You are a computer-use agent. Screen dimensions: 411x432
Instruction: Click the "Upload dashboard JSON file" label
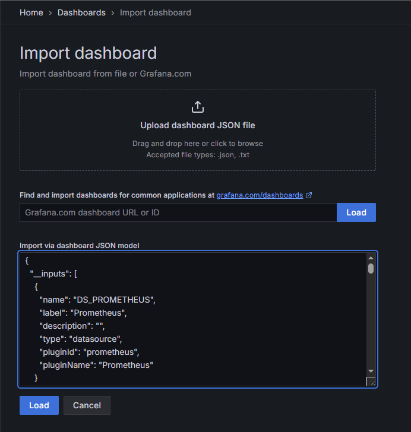198,125
